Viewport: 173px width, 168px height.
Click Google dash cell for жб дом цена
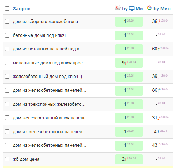point(160,159)
